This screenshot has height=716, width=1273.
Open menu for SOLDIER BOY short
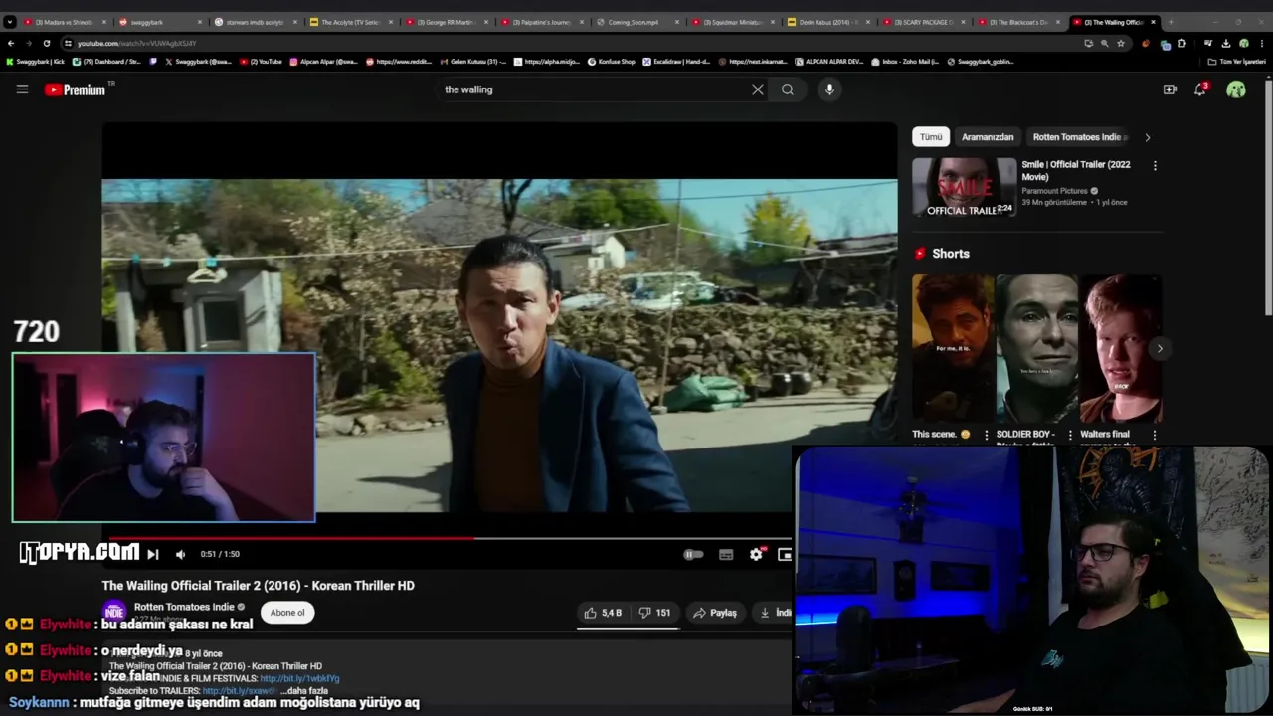point(1070,435)
